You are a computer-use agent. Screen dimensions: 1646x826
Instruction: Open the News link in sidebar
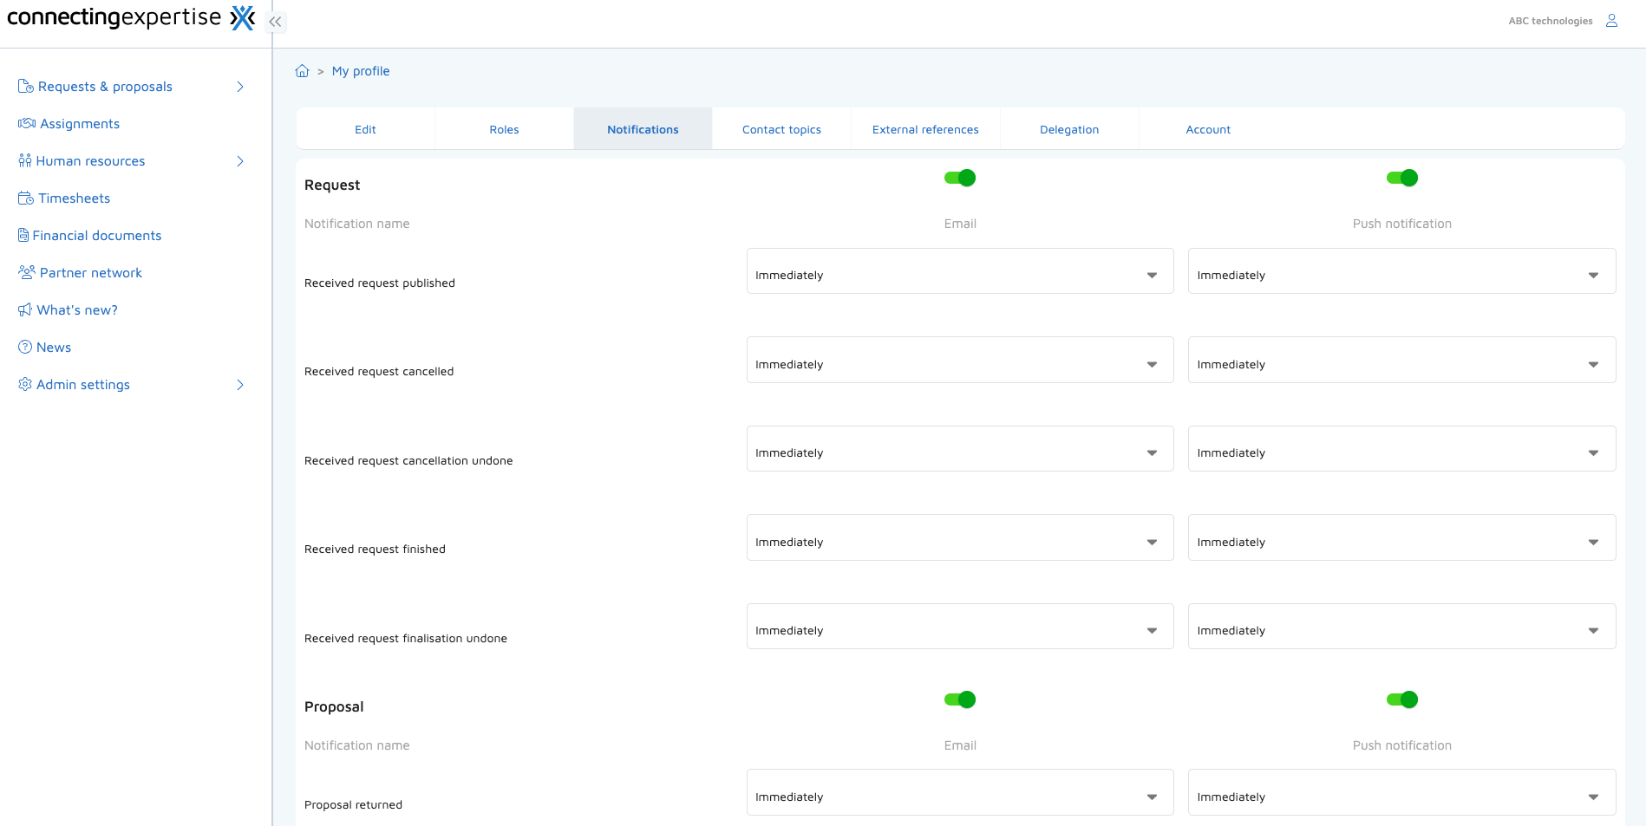(54, 348)
